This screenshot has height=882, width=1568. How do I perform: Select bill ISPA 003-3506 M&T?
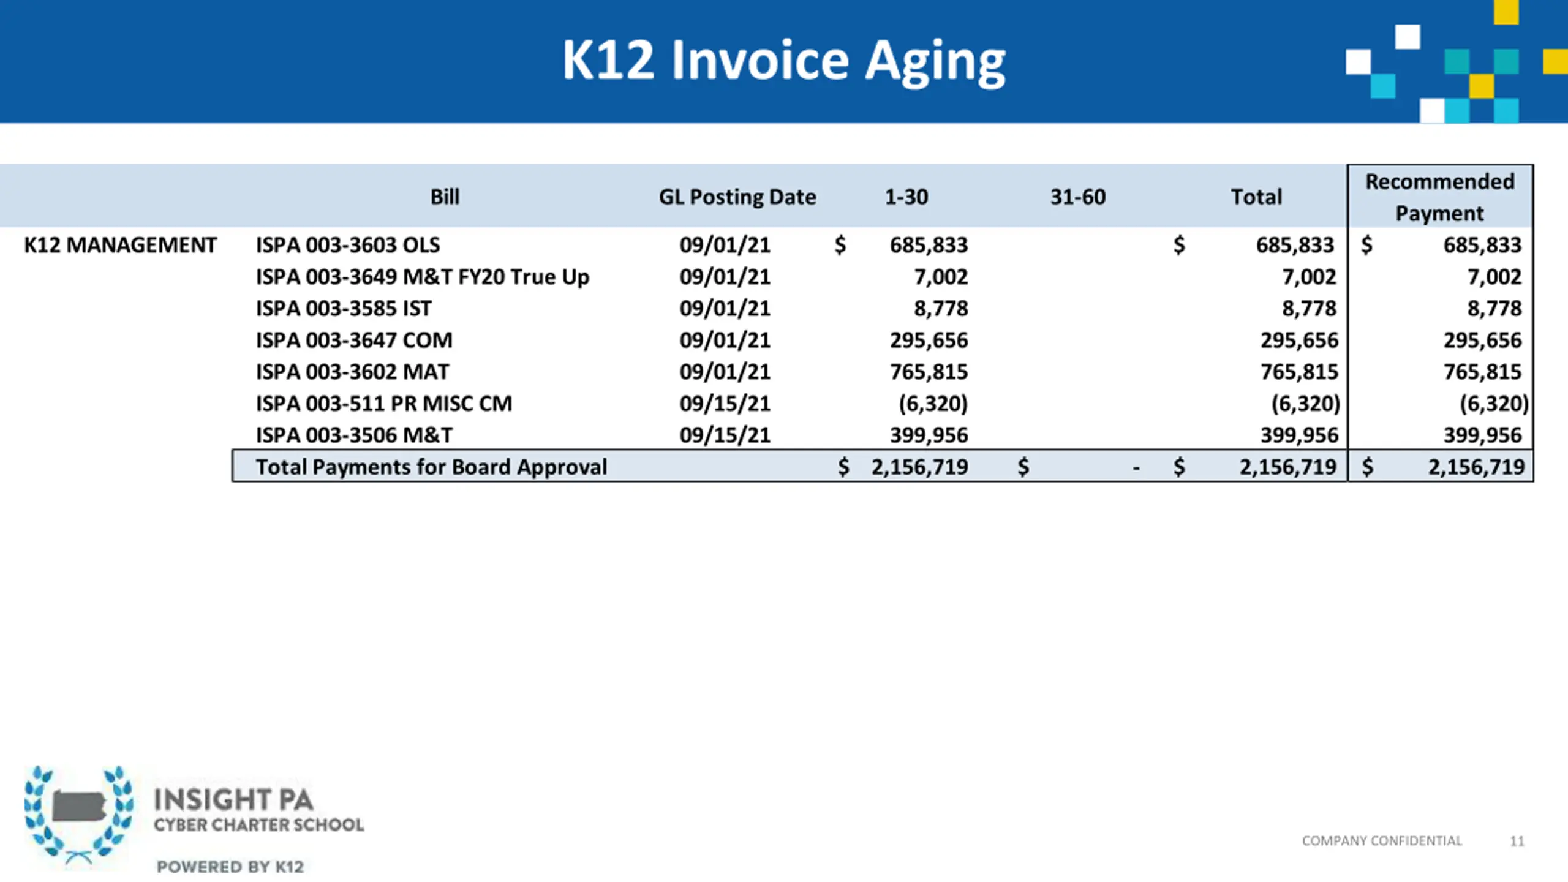coord(354,435)
